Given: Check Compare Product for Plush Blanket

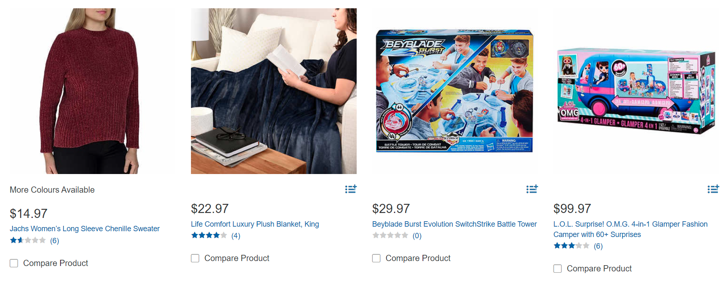Looking at the screenshot, I should click(195, 258).
